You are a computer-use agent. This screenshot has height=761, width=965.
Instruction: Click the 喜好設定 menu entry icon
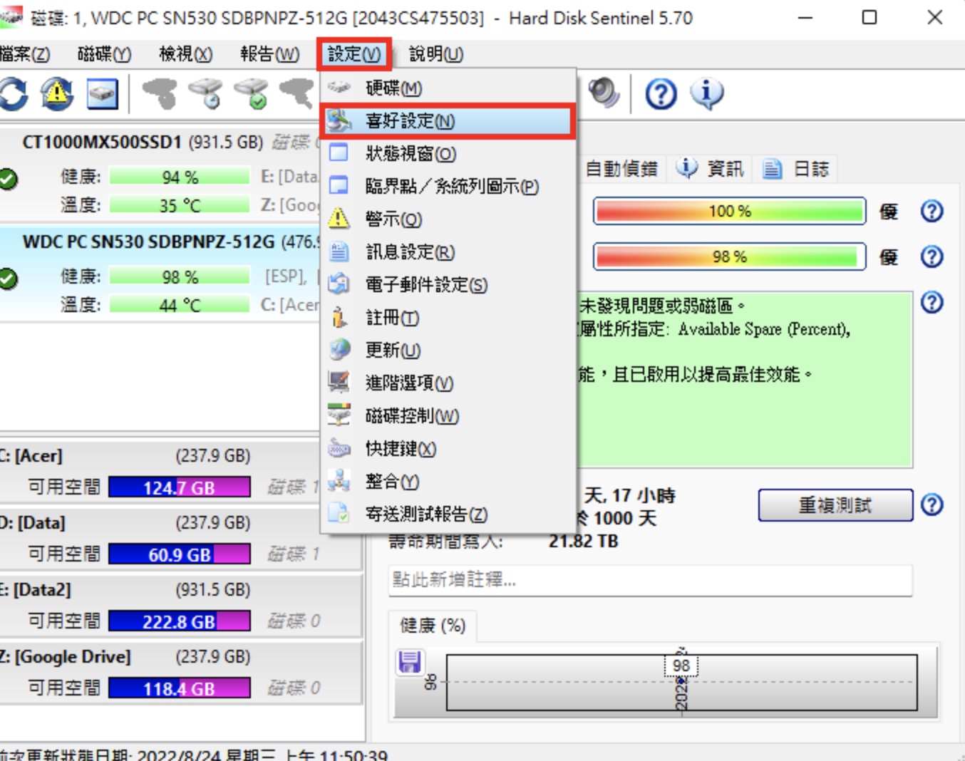click(x=339, y=121)
